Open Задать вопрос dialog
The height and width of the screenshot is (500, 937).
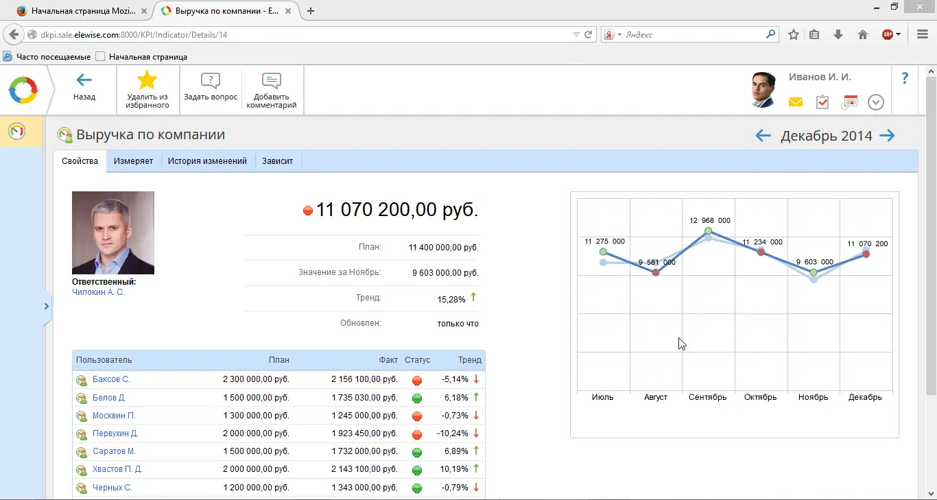coord(211,88)
